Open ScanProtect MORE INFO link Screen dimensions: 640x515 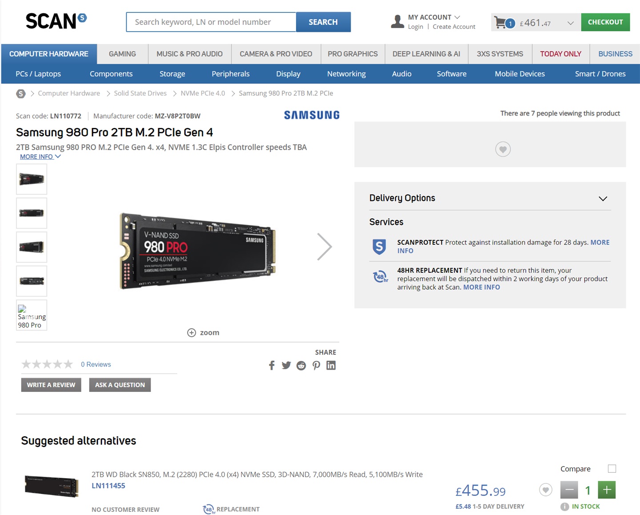pos(503,247)
